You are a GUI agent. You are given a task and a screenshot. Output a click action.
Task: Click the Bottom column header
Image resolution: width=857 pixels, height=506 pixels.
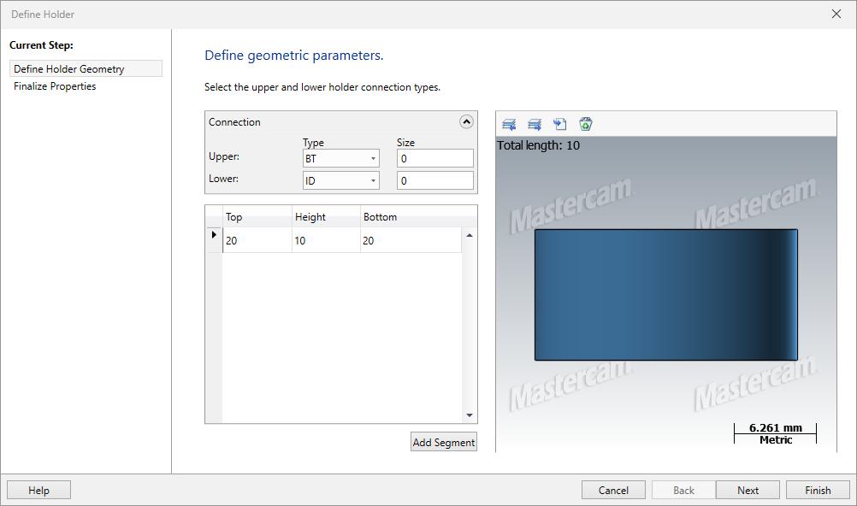[x=411, y=217]
